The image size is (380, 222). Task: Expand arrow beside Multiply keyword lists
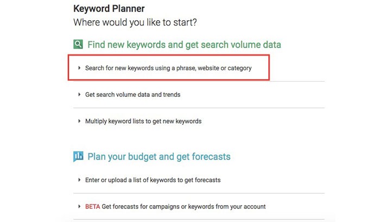[79, 121]
